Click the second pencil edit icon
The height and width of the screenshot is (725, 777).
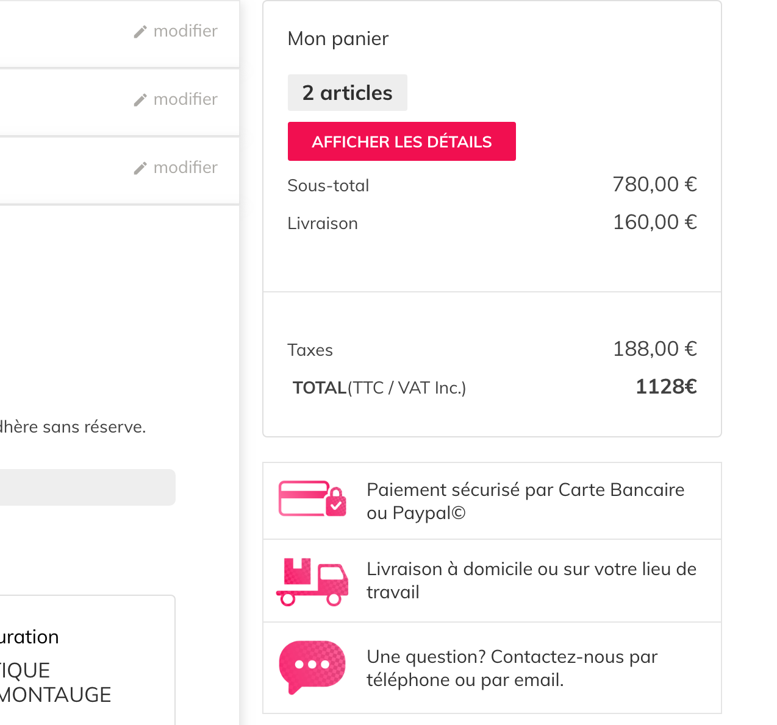tap(140, 100)
